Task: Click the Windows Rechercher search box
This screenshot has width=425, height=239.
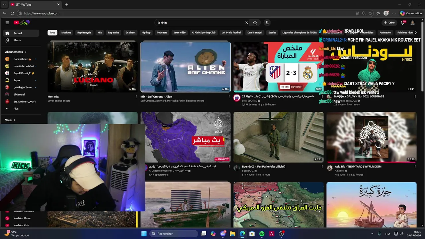Action: [174, 234]
